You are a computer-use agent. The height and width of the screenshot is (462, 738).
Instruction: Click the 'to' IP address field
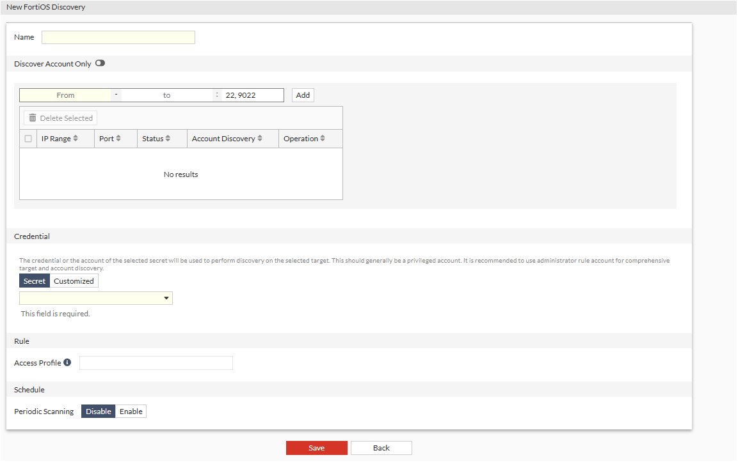point(166,95)
